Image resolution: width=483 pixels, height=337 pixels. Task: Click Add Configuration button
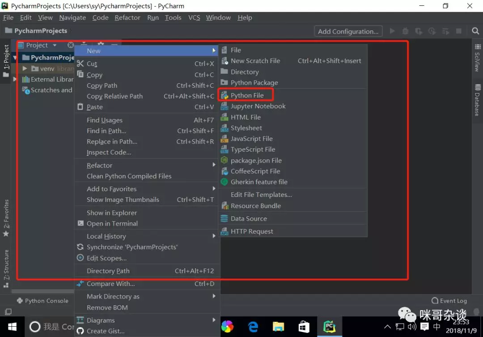pos(348,31)
